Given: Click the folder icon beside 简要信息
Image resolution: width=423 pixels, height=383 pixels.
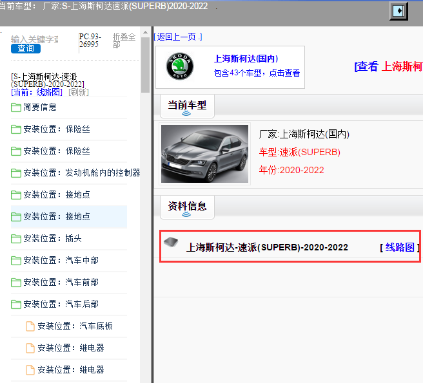Looking at the screenshot, I should (x=16, y=107).
